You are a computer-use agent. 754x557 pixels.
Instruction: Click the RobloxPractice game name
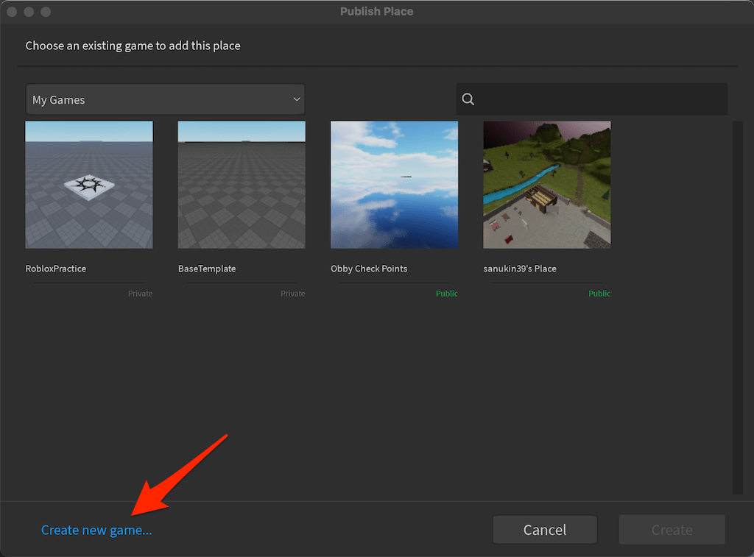point(56,269)
